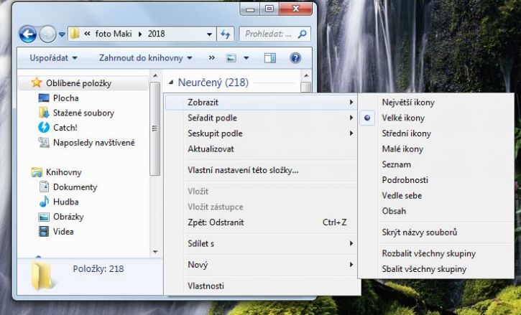Open the Sdílet s submenu
This screenshot has width=521, height=315.
pos(262,244)
